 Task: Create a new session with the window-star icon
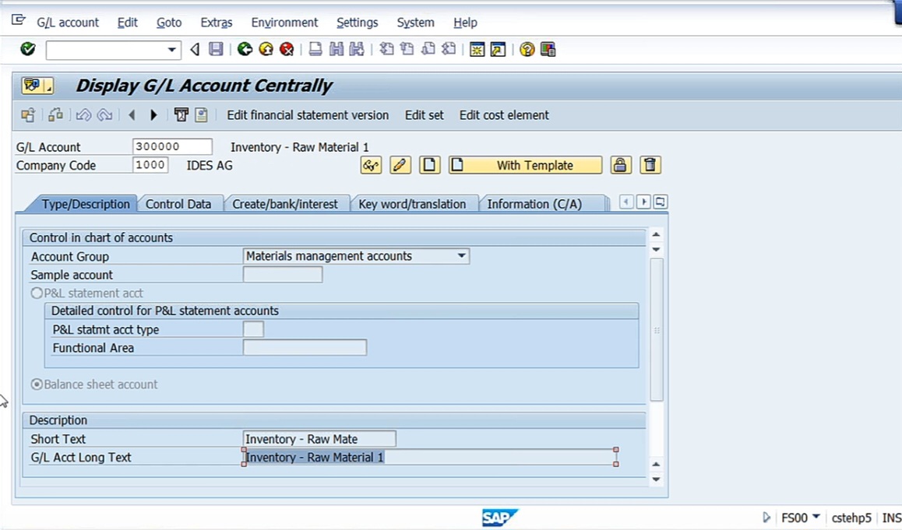(x=477, y=50)
